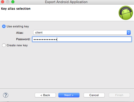This screenshot has width=134, height=102.
Task: Click the Password label text
Action: coord(23,39)
